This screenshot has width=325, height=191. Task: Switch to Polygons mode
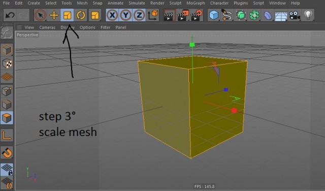click(x=7, y=118)
